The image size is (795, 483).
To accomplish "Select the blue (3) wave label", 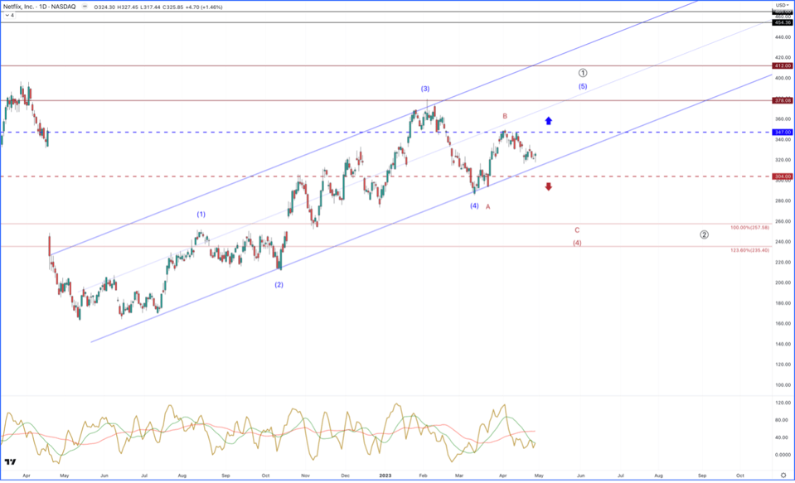I will point(424,89).
